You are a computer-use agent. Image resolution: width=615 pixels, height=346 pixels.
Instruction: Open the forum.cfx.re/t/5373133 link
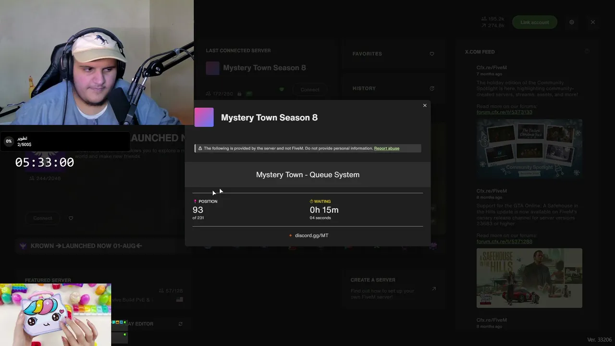tap(504, 112)
